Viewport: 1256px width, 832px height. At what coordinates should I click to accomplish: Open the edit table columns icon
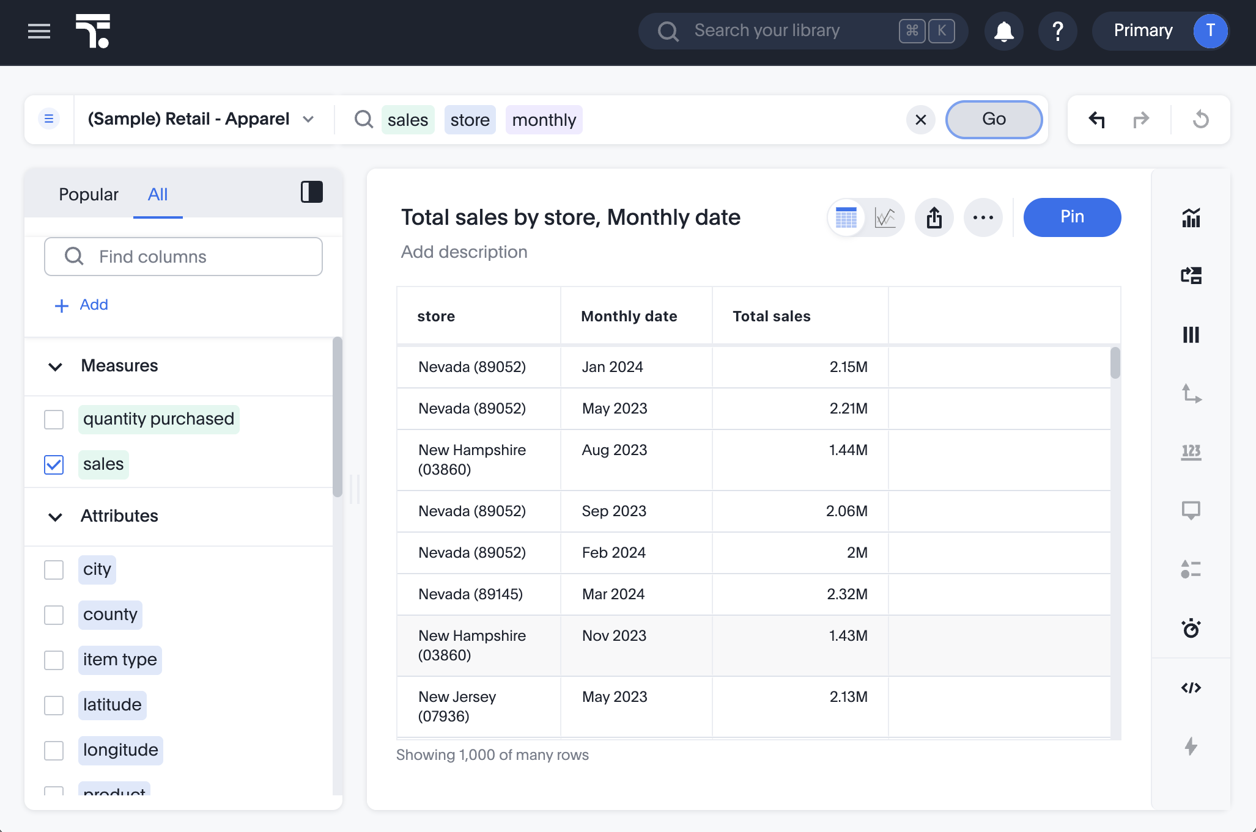pos(1191,335)
